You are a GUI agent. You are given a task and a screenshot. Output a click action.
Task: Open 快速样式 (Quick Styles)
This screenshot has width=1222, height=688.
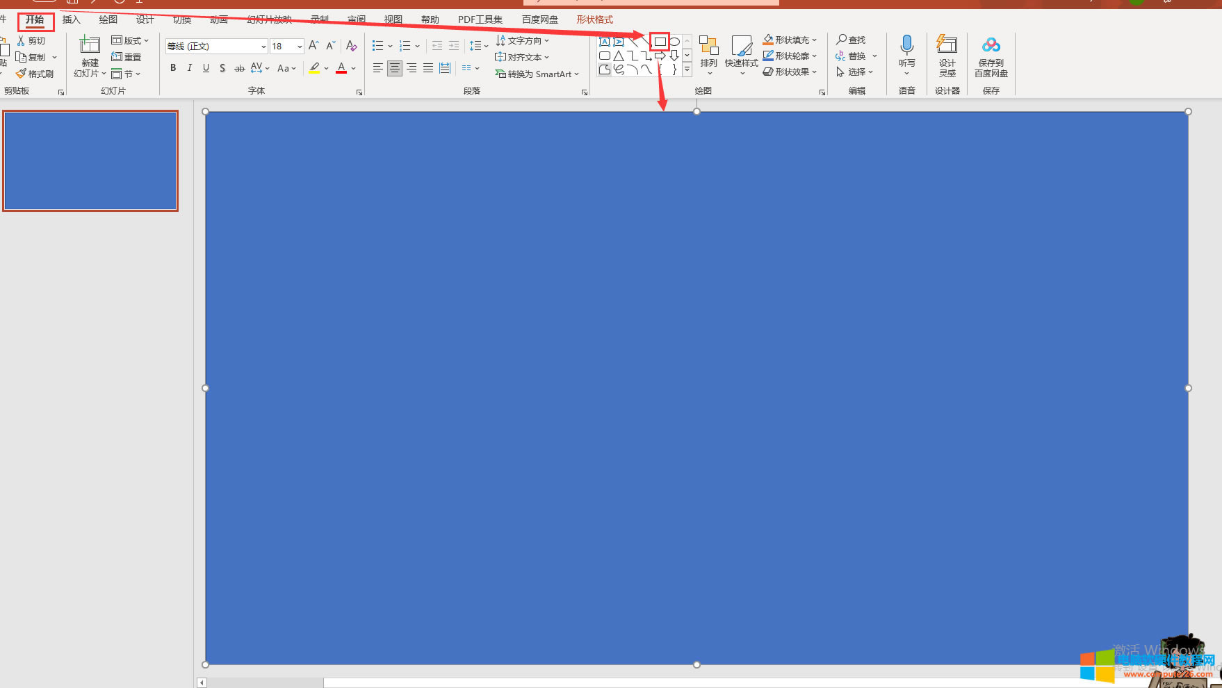pyautogui.click(x=742, y=54)
